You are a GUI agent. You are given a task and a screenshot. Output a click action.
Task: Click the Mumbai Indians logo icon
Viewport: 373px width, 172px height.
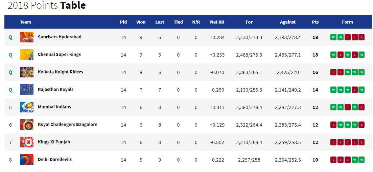27,107
